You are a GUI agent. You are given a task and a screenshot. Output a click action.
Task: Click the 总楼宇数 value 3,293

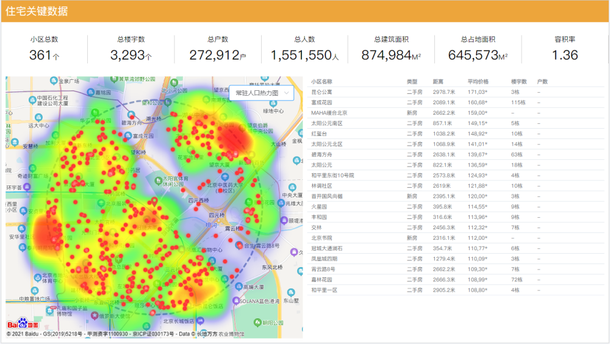(x=127, y=56)
